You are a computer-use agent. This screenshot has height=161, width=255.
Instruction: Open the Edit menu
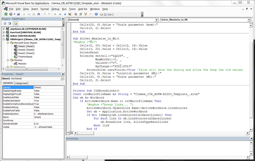click(18, 9)
